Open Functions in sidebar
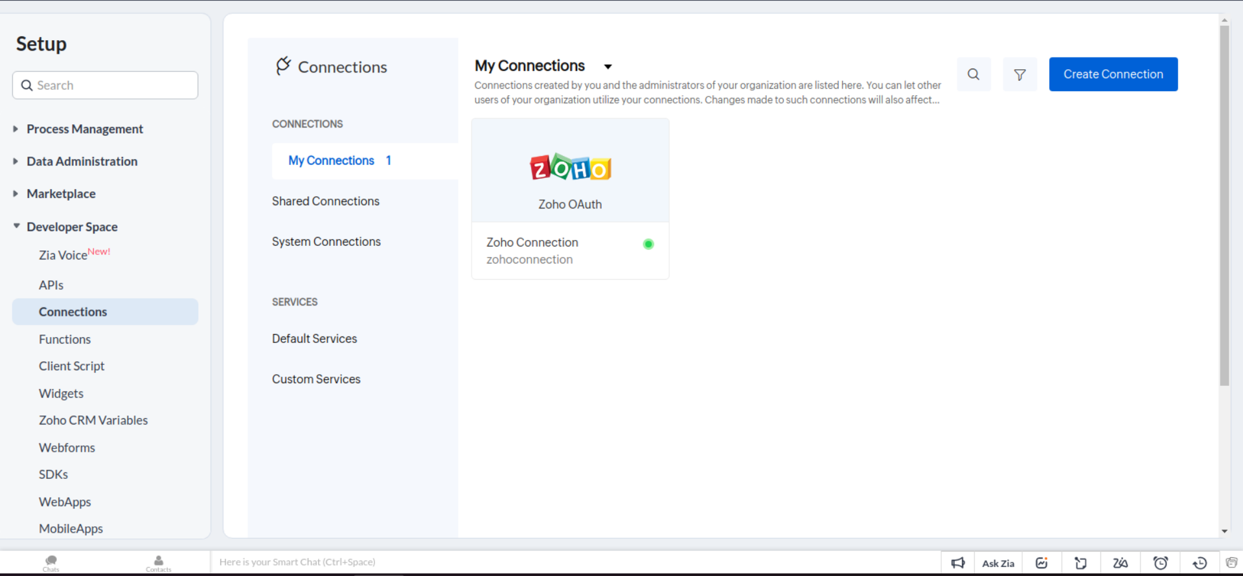Screen dimensions: 1243x576 65,339
